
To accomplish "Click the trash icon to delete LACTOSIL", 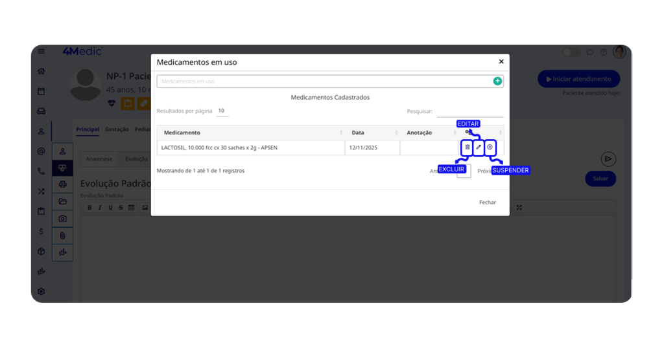I will tap(467, 147).
